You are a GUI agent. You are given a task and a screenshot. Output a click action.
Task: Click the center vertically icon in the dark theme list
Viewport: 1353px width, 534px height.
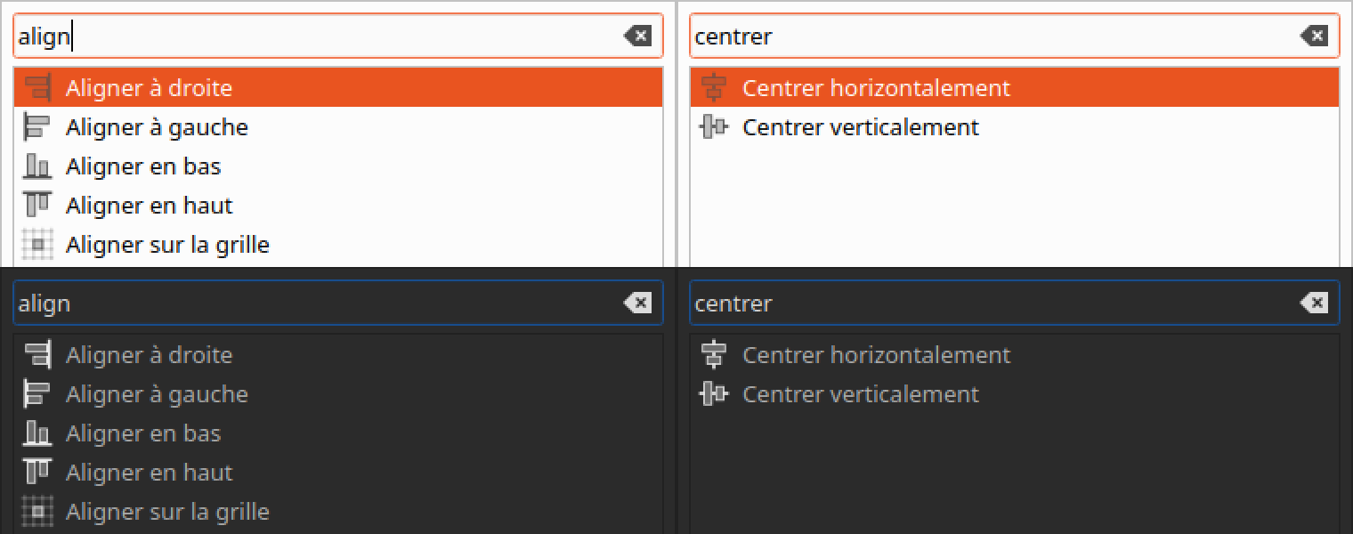714,394
